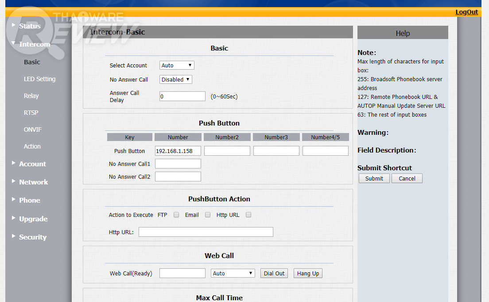The image size is (489, 302).
Task: Expand the Phone section arrow
Action: 13,199
